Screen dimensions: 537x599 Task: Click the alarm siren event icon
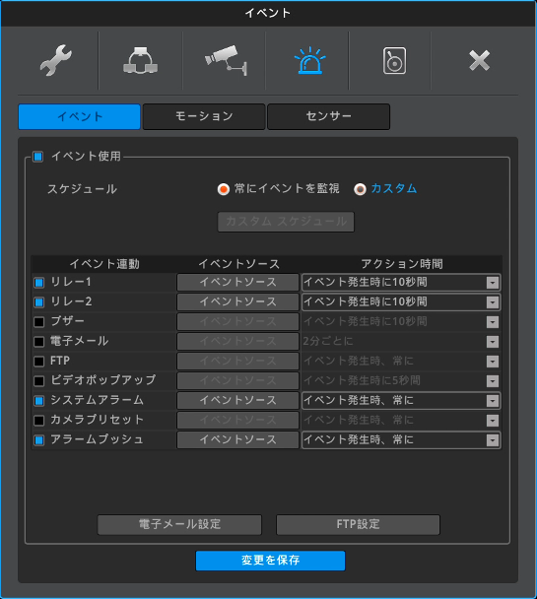click(309, 60)
